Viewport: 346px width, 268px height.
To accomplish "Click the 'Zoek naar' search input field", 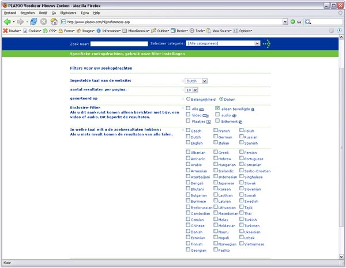I will (119, 43).
